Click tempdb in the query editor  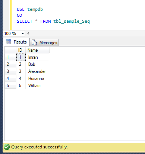pos(35,9)
